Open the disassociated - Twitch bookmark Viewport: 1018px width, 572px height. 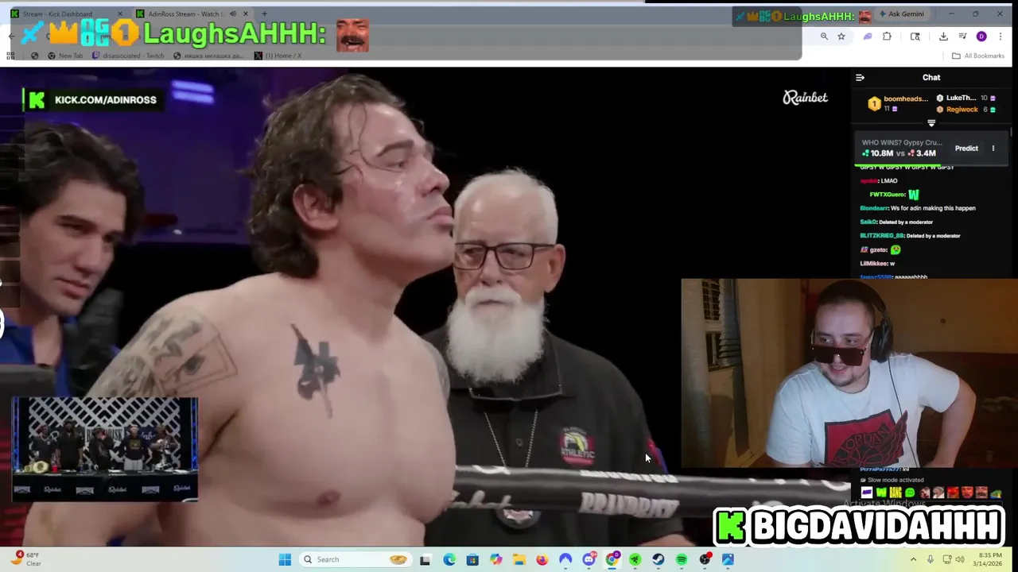click(x=128, y=56)
